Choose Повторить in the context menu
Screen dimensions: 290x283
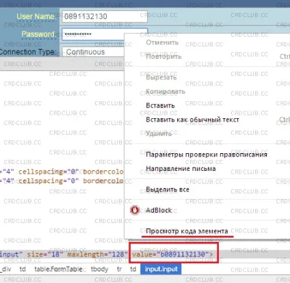point(163,57)
